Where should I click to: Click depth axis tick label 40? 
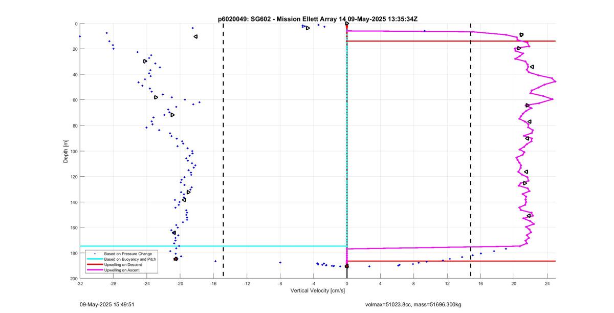tap(75, 75)
